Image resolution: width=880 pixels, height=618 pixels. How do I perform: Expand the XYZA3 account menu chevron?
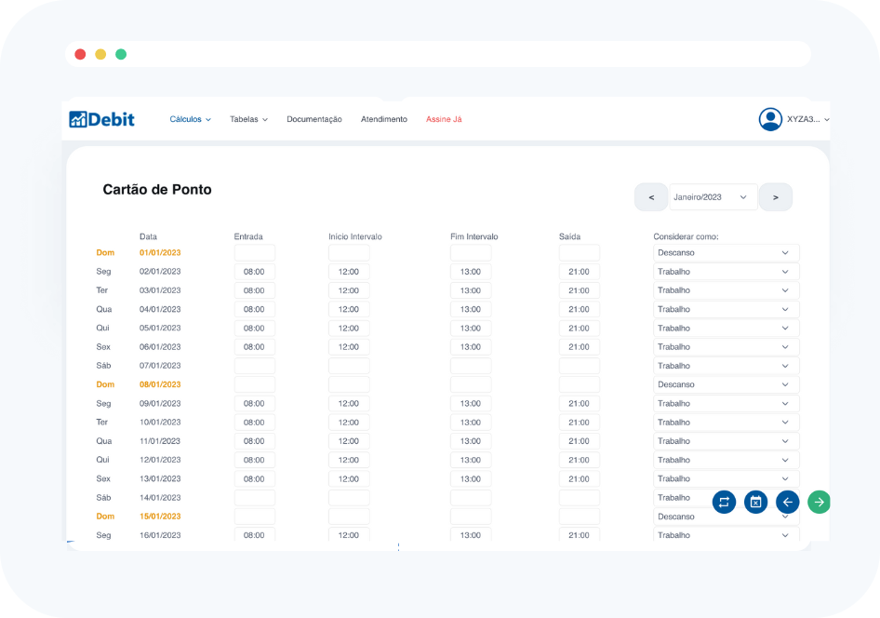827,120
